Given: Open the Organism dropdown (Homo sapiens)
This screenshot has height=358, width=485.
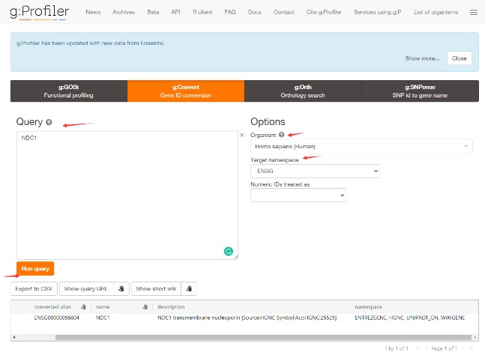Looking at the screenshot, I should pyautogui.click(x=361, y=146).
